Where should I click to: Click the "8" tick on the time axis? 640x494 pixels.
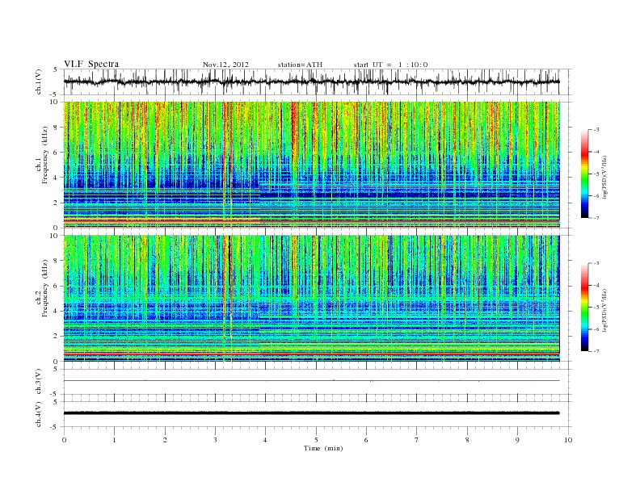tap(467, 440)
